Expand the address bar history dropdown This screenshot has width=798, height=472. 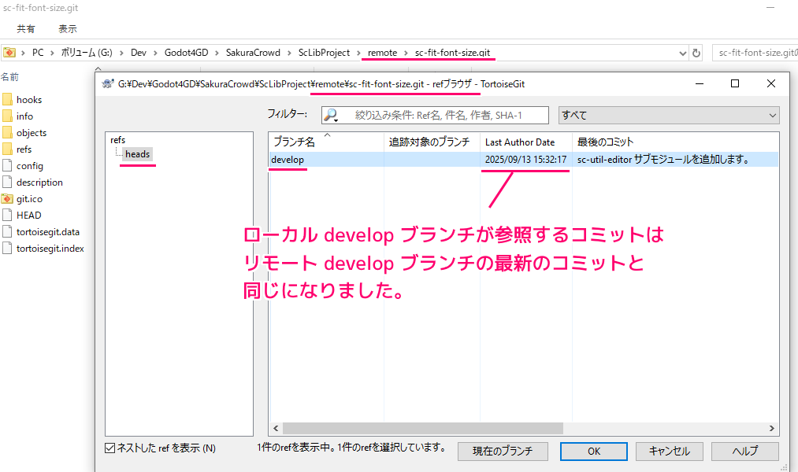(681, 53)
